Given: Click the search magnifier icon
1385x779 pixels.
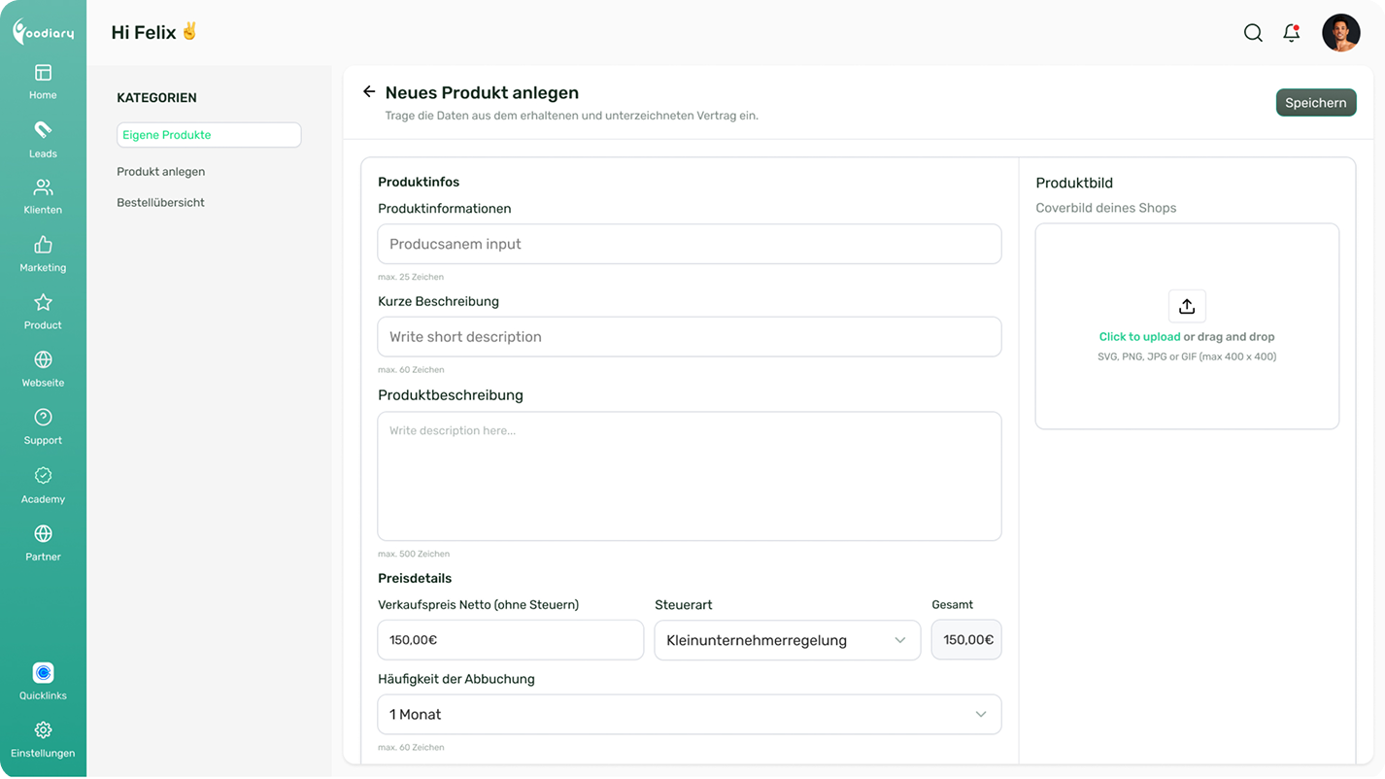Looking at the screenshot, I should pyautogui.click(x=1253, y=33).
